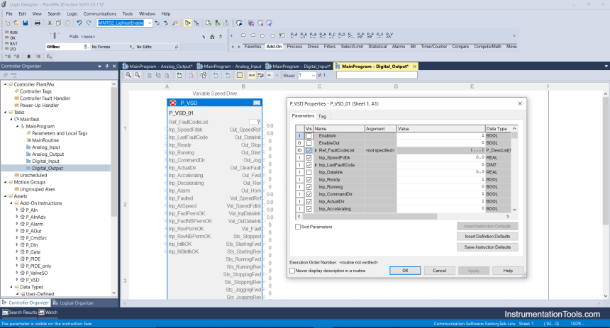Click the red error icon on the P_VSD block
This screenshot has height=328, width=610.
173,103
